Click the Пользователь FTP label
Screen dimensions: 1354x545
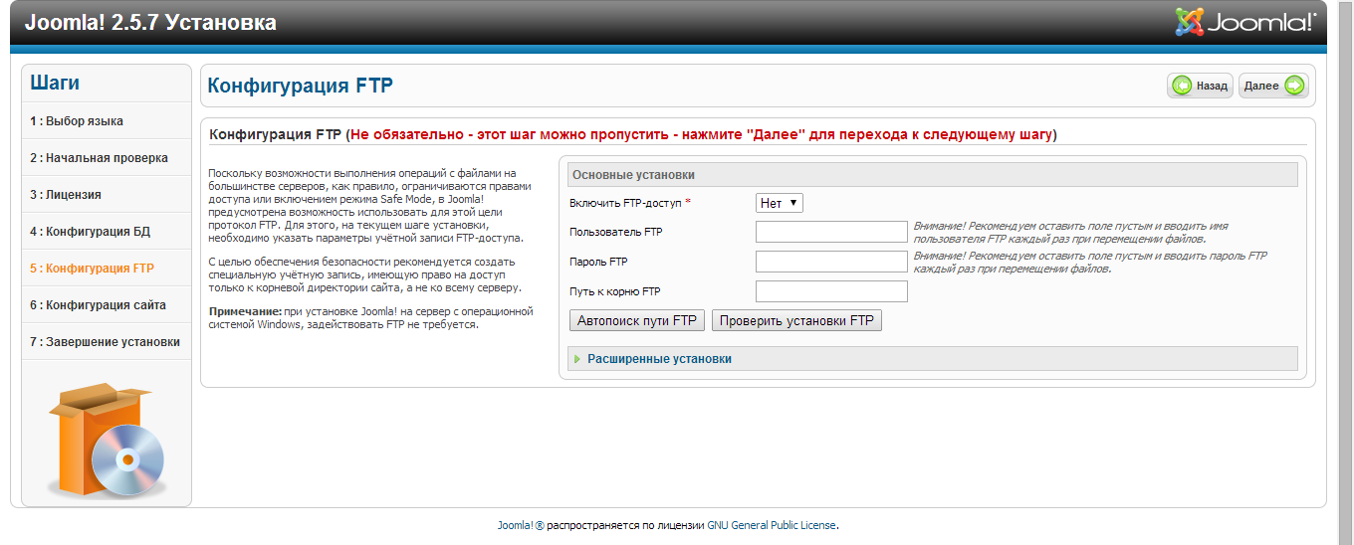615,232
